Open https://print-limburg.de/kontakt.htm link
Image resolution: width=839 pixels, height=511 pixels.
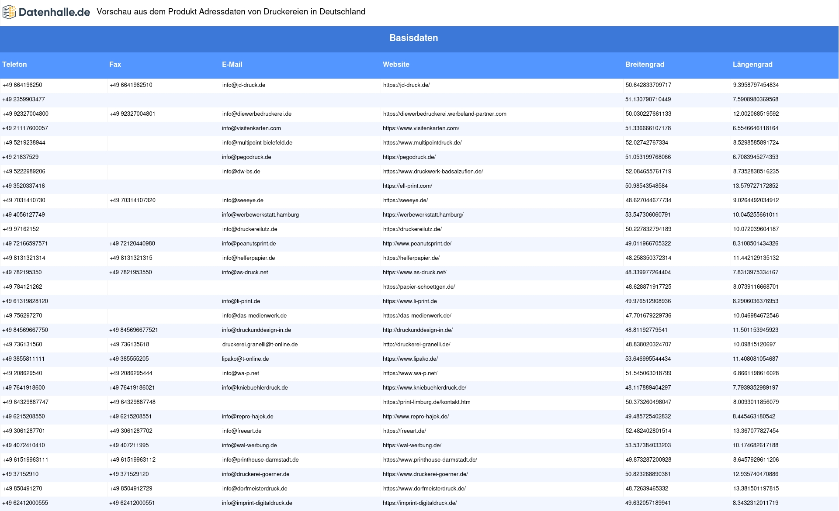[x=427, y=402]
